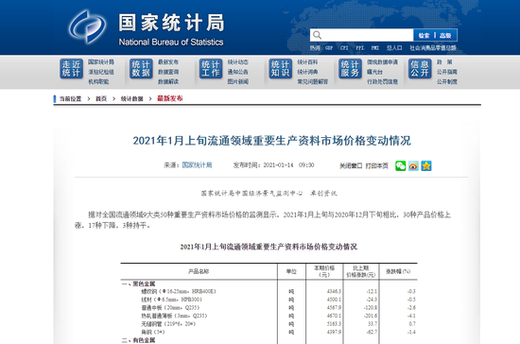Open 行政处罚信息 nav link
Viewport: 520px width, 344px height.
pyautogui.click(x=382, y=81)
